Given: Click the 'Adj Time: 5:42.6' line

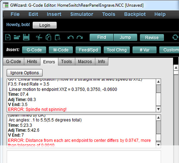Looking at the screenshot, I should pos(24,130).
